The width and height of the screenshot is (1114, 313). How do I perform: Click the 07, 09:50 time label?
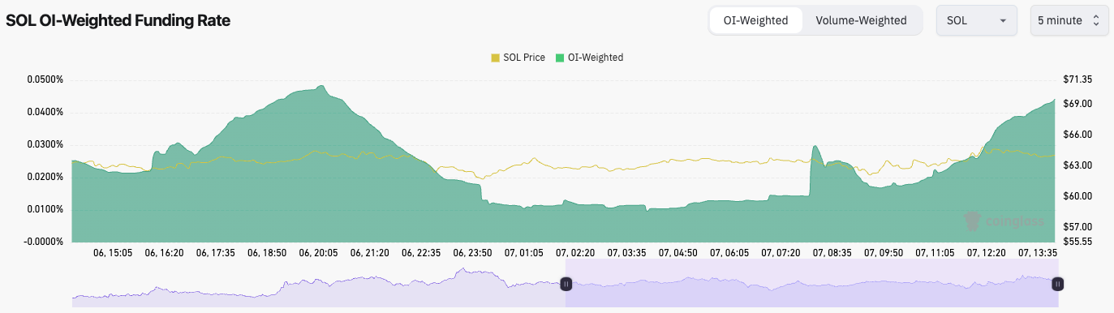[884, 253]
